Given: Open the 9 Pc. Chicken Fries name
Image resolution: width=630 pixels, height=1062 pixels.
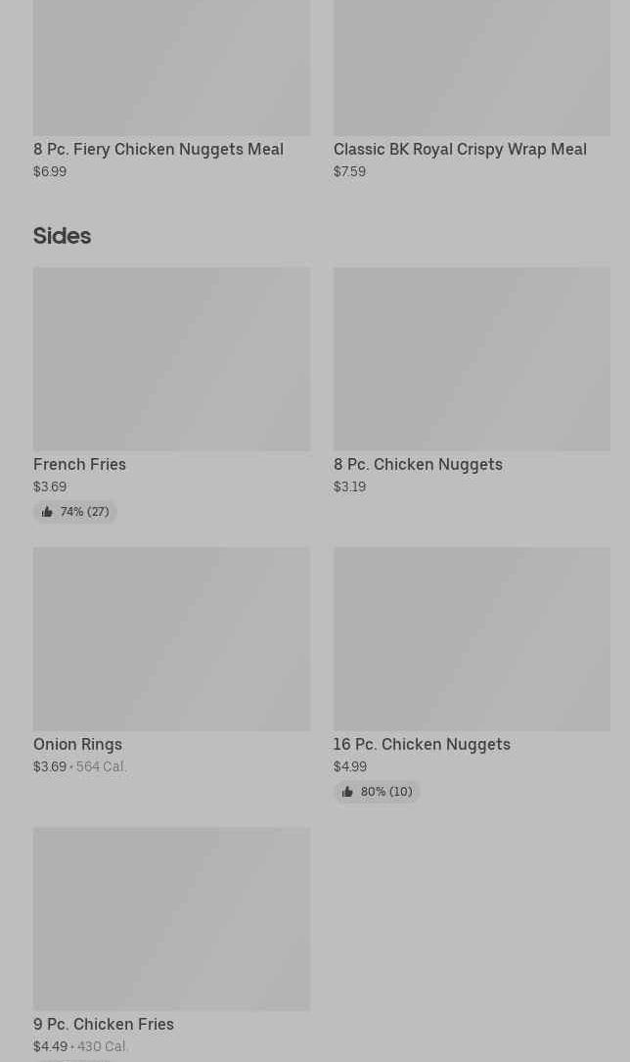Looking at the screenshot, I should coord(104,1024).
